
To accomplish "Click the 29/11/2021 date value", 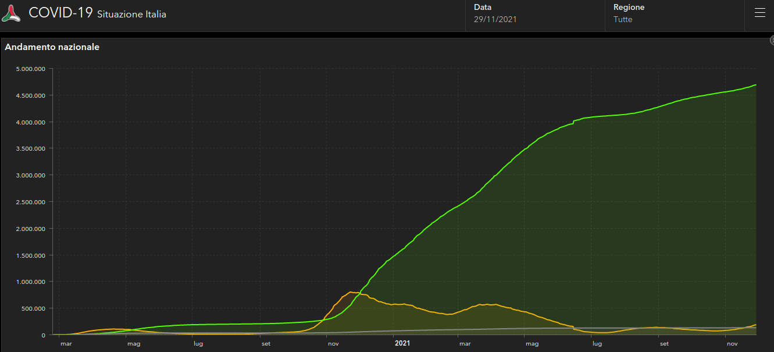I will coord(495,19).
